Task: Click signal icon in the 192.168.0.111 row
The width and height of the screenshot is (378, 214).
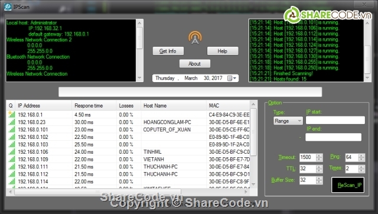Action: (11, 167)
